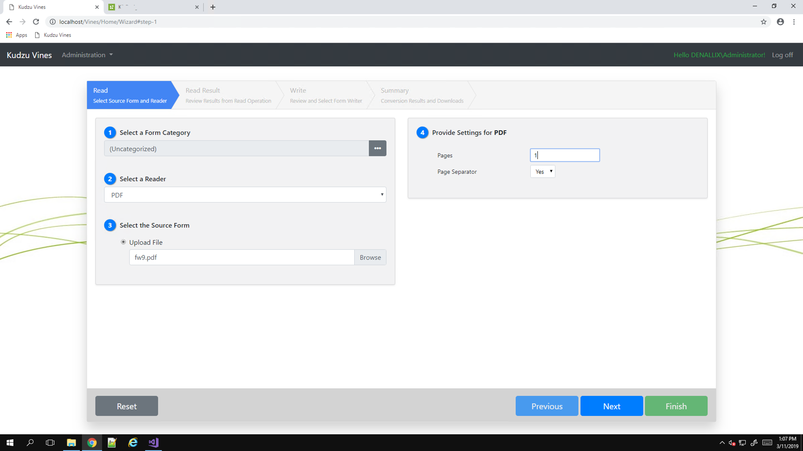Viewport: 803px width, 451px height.
Task: Log off the current user
Action: tap(782, 55)
